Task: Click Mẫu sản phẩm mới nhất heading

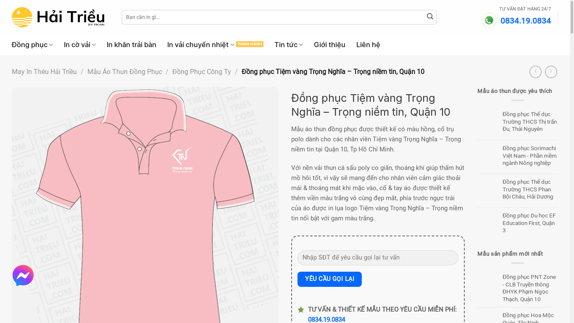Action: [x=510, y=254]
